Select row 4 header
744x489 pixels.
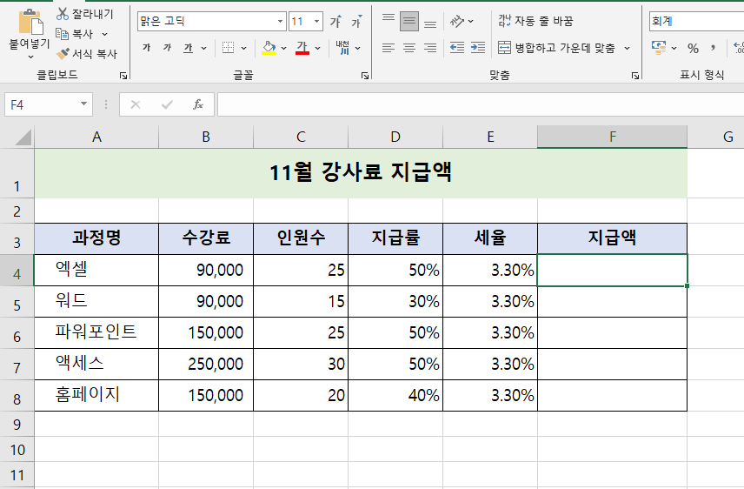[17, 271]
